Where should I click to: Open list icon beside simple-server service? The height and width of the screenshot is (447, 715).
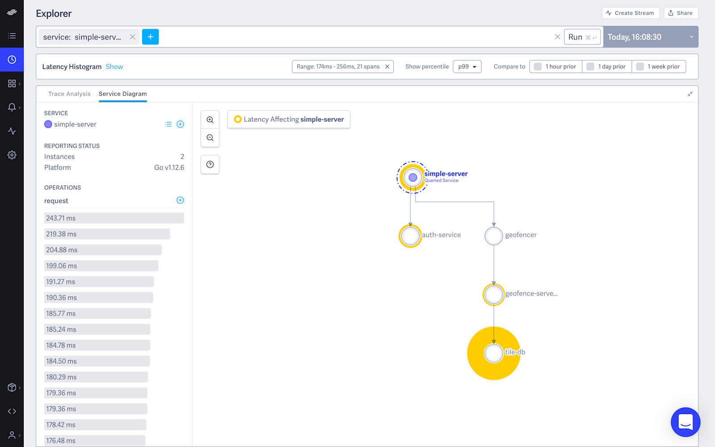168,124
